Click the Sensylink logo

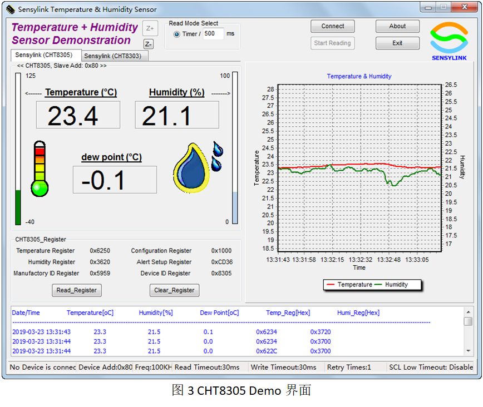[449, 41]
